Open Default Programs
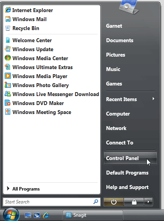The height and width of the screenshot is (221, 164). pos(127,173)
